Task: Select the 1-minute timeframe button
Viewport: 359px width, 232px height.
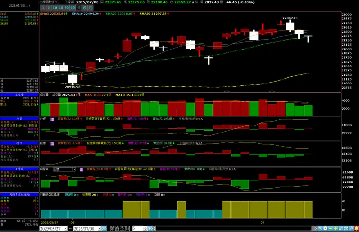Action: tap(43, 8)
